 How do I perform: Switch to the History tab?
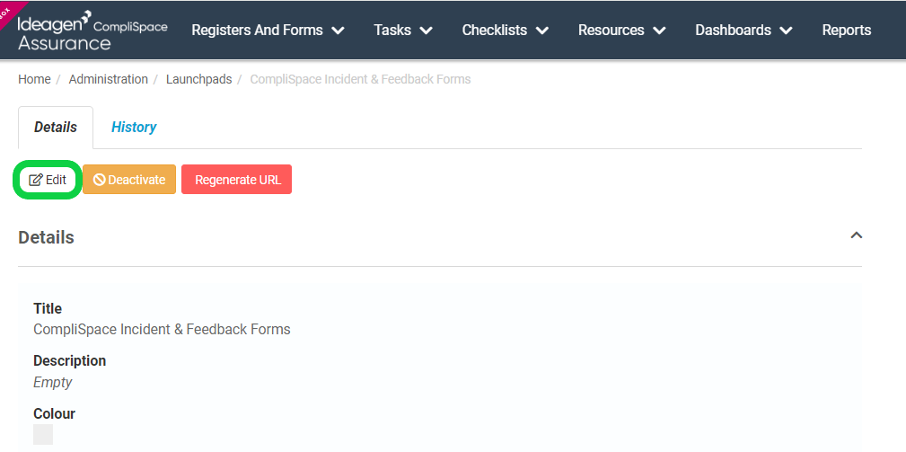tap(134, 128)
